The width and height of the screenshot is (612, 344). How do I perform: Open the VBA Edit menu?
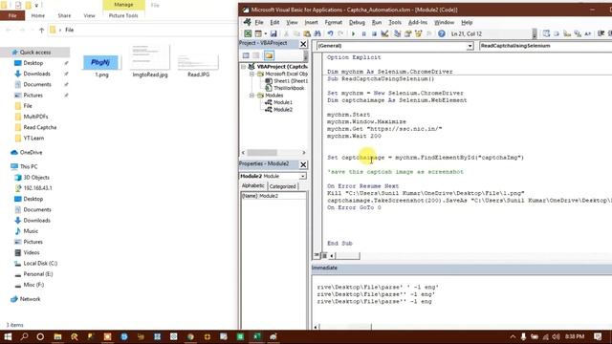[x=274, y=23]
